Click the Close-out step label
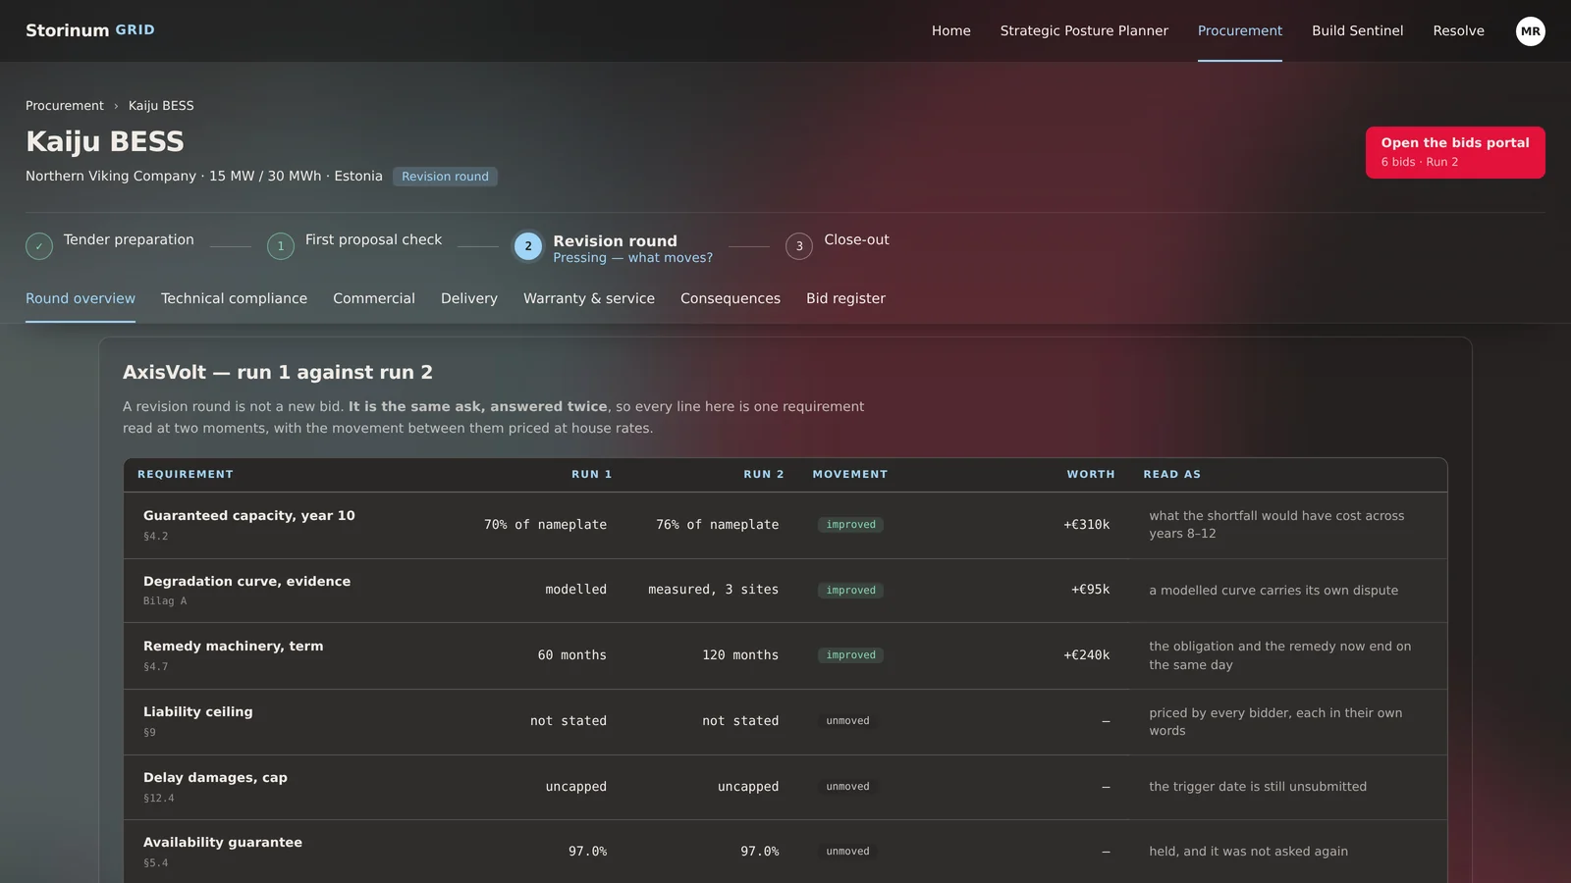The height and width of the screenshot is (883, 1571). tap(856, 239)
